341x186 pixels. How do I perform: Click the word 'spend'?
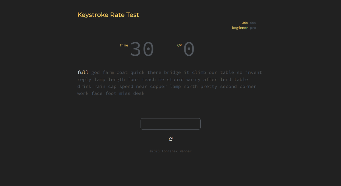click(x=126, y=86)
